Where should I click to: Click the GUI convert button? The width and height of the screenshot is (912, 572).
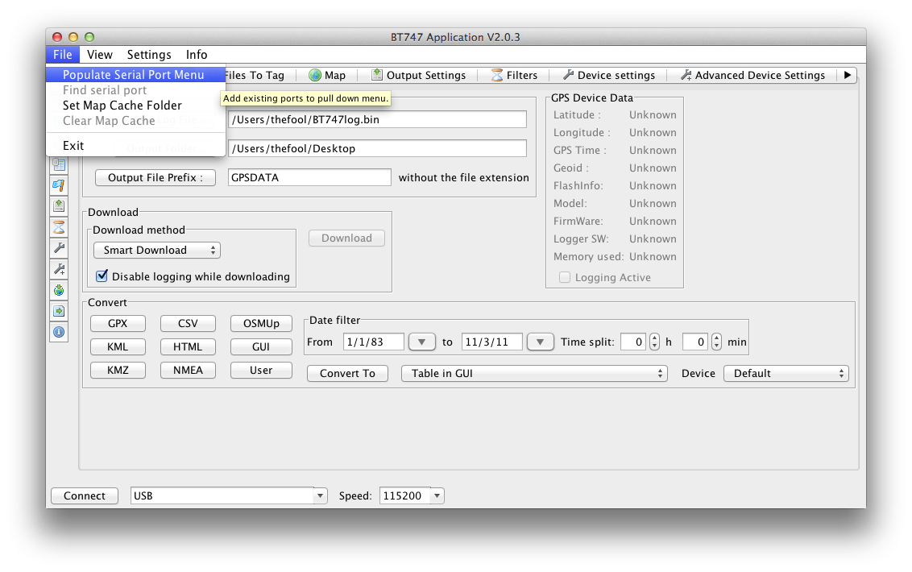[261, 346]
